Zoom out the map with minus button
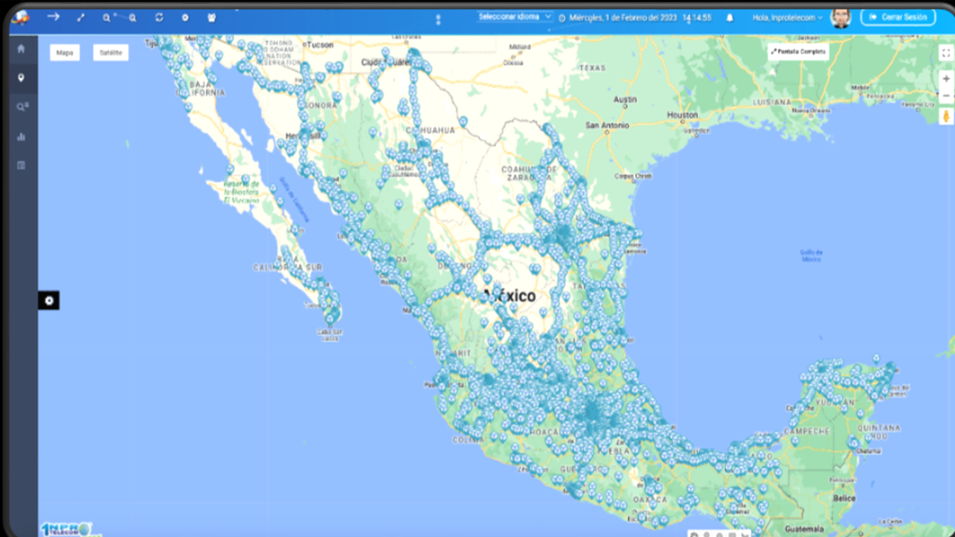 (x=946, y=95)
